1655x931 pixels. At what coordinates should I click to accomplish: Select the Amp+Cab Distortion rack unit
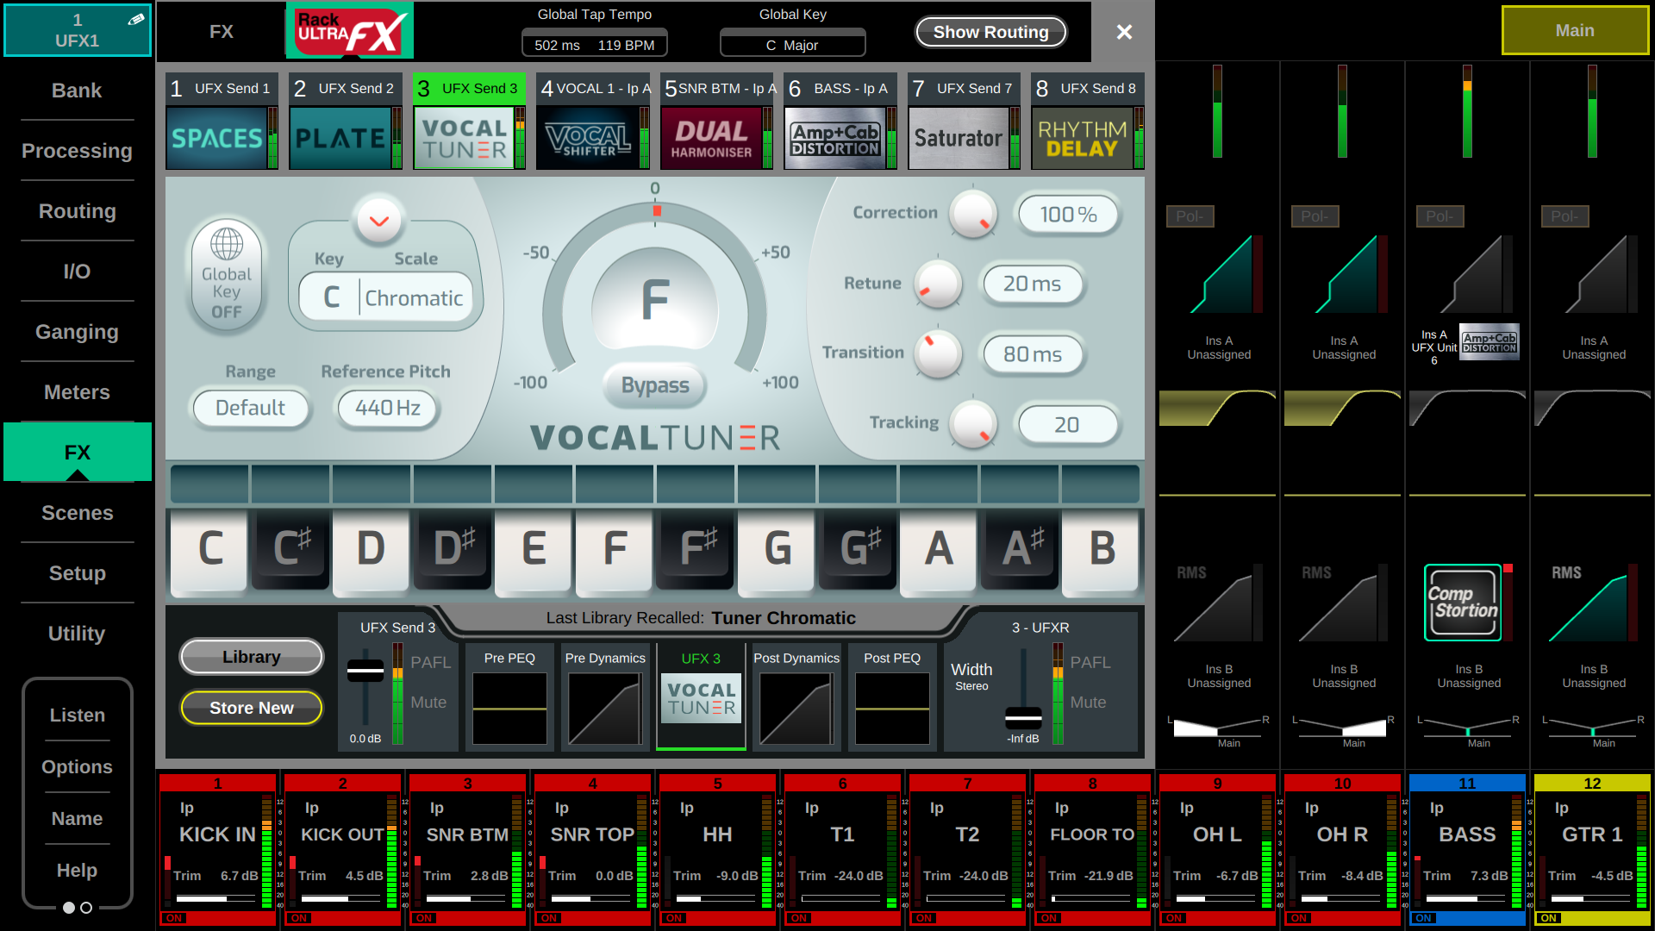click(834, 138)
